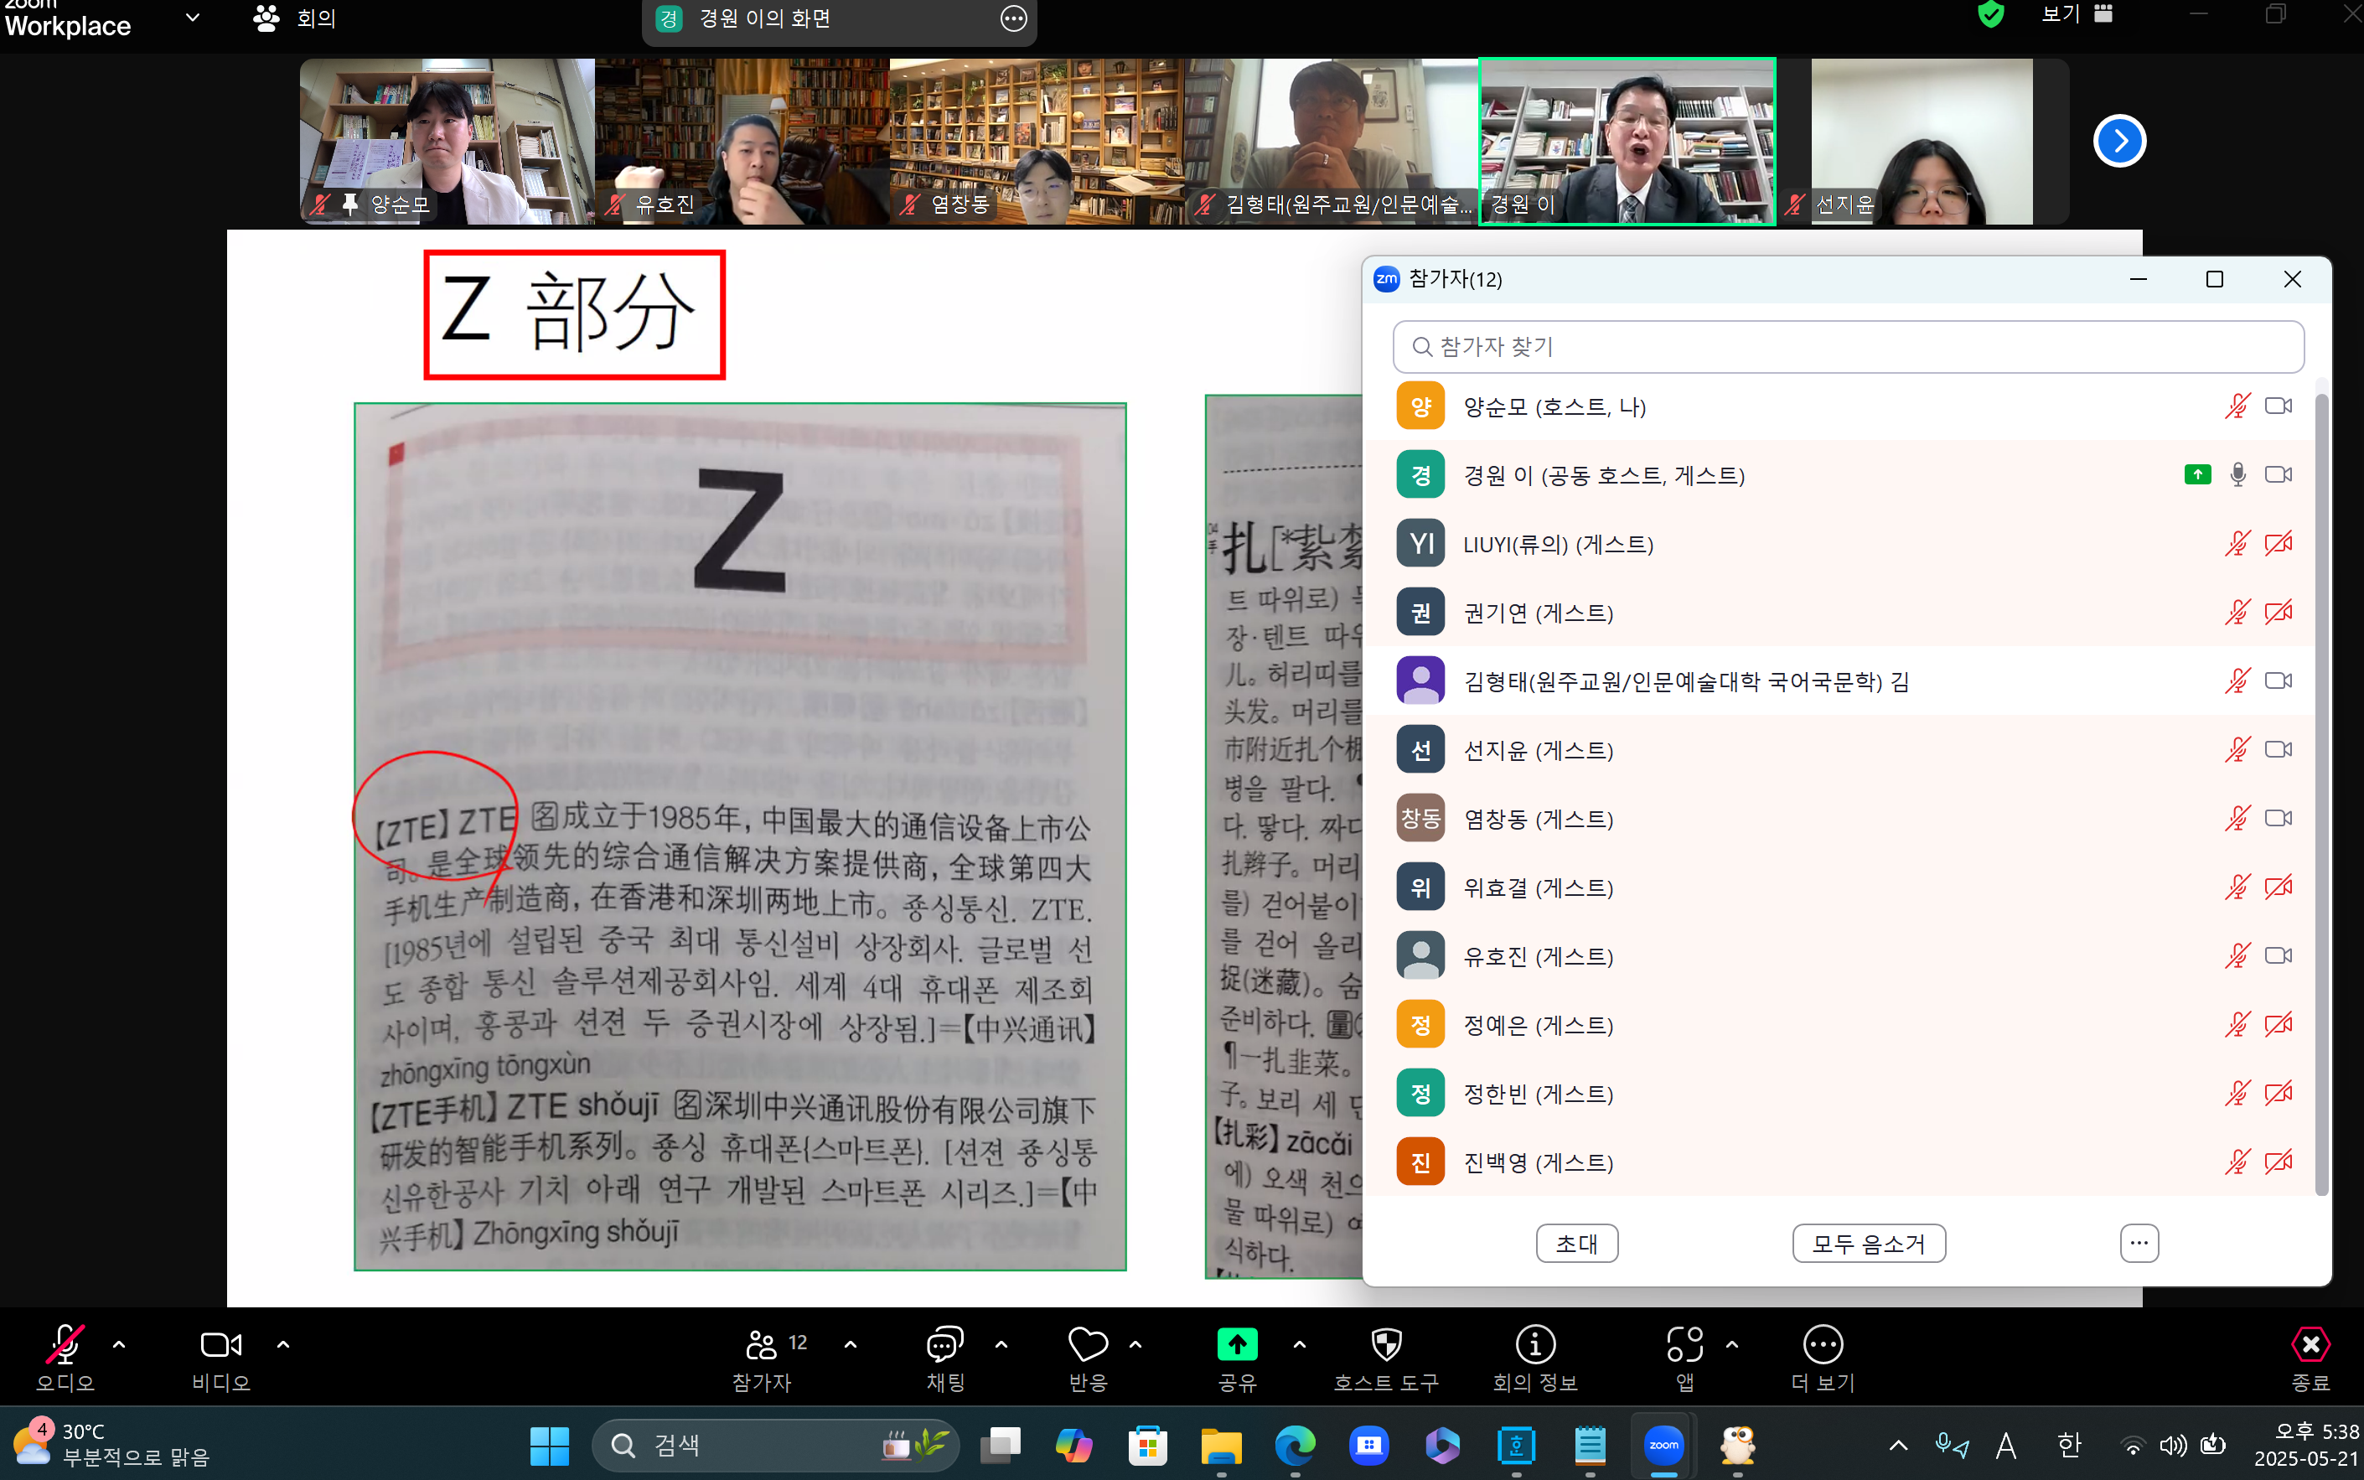Image resolution: width=2364 pixels, height=1480 pixels.
Task: Toggle camera icon for 양순모 (호스트, 나)
Action: coord(2278,406)
